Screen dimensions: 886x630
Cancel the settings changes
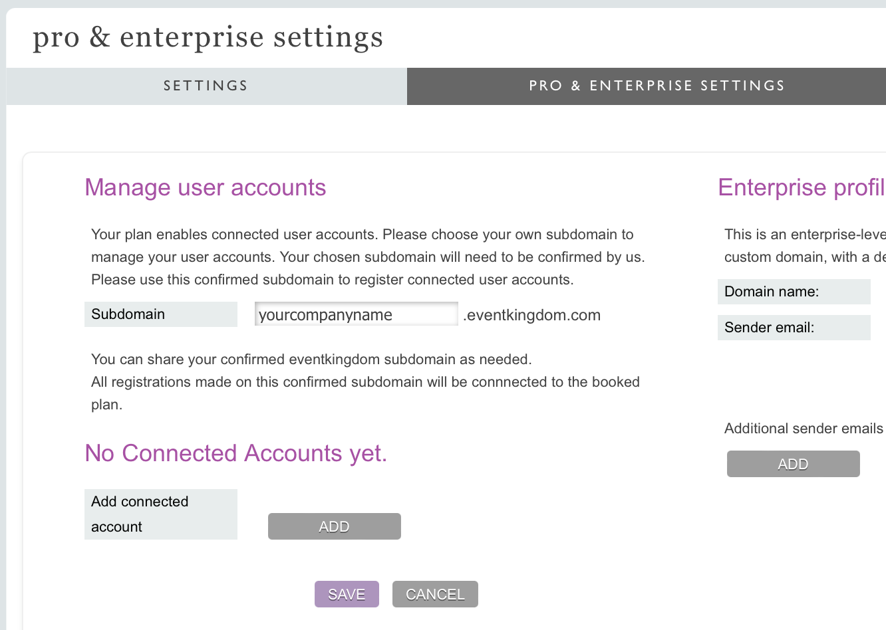pyautogui.click(x=435, y=594)
